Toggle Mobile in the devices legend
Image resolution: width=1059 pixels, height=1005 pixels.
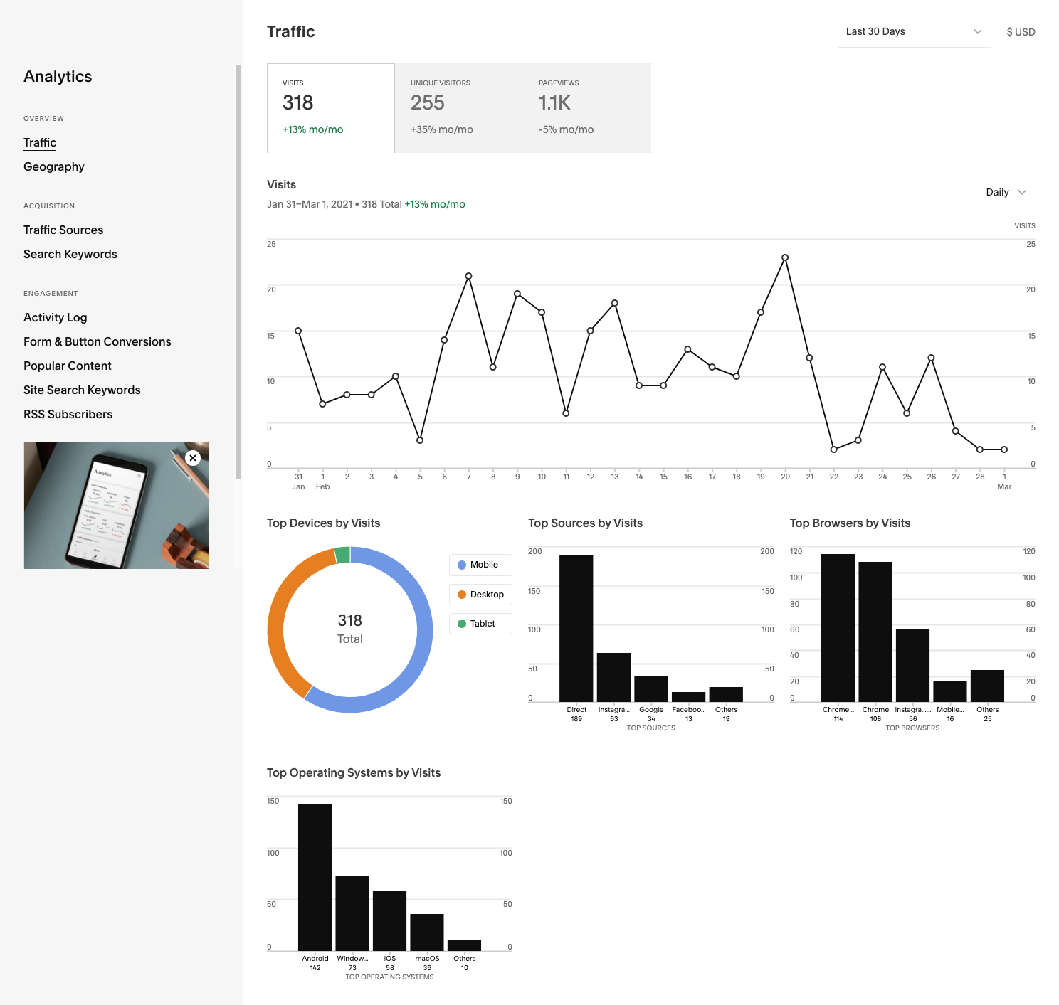480,565
